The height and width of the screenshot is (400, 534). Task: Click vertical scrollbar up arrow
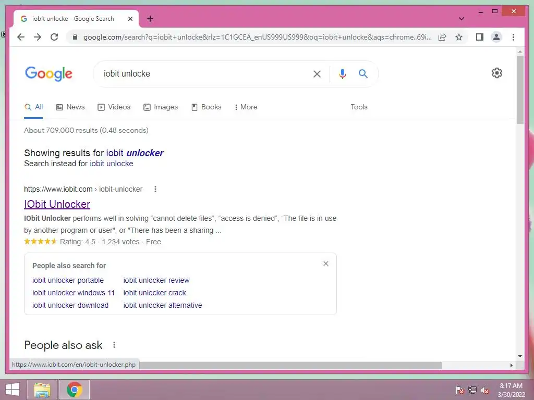pos(520,52)
